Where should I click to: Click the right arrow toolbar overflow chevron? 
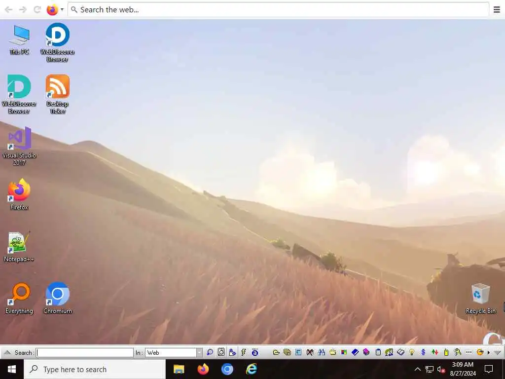489,352
